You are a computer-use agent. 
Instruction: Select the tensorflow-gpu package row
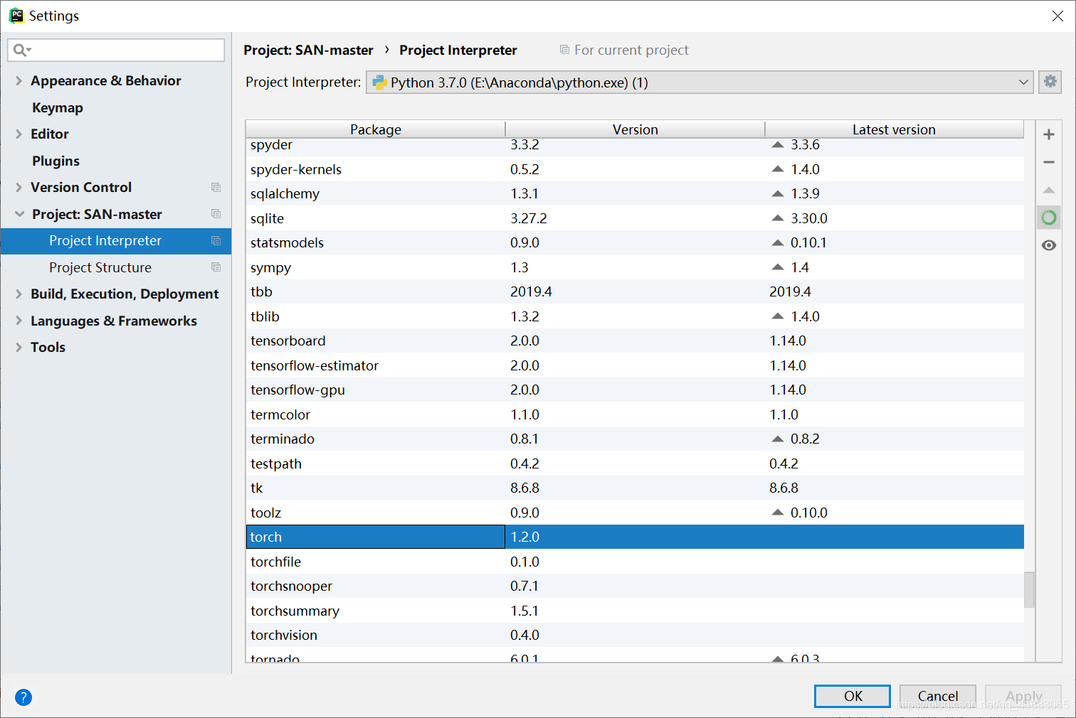[x=635, y=390]
